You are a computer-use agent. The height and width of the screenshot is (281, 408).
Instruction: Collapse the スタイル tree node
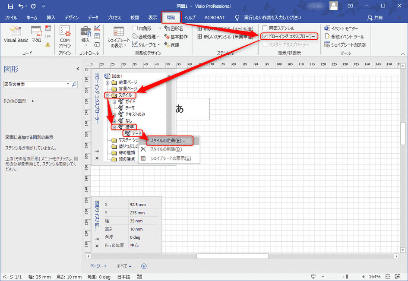tap(107, 96)
